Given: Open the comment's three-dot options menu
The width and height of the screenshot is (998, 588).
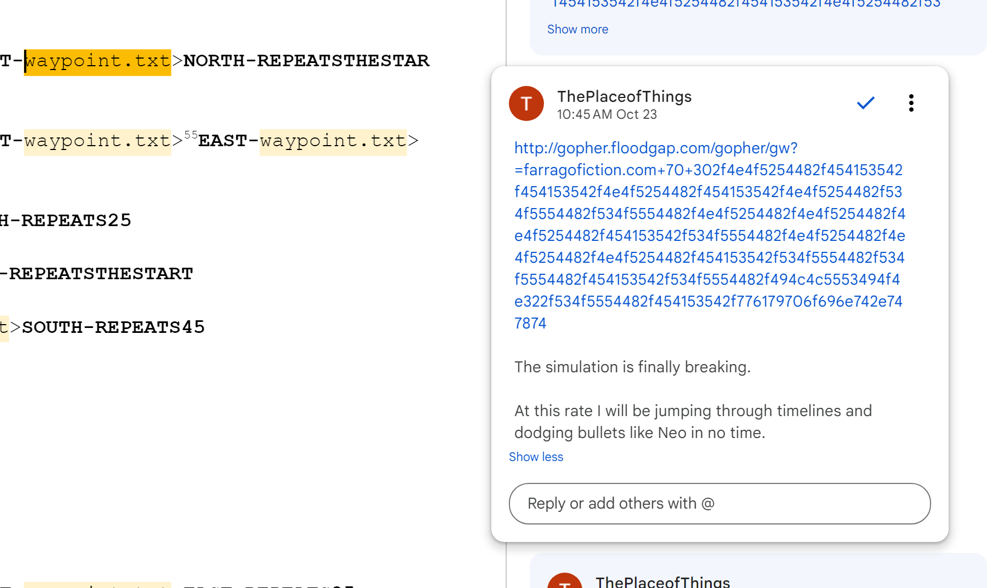Looking at the screenshot, I should 911,103.
